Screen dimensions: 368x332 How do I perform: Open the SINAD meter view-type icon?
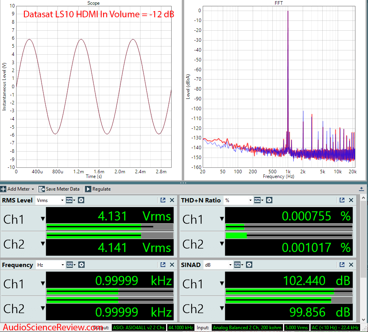coord(239,265)
